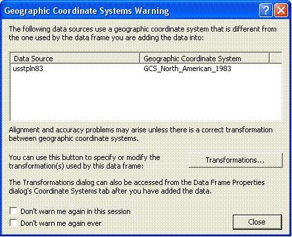
Task: Click the GCS_North_American_1983 cell
Action: (x=187, y=68)
